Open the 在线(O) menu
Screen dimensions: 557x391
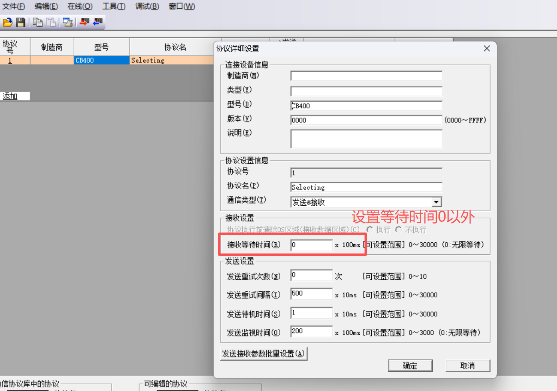tap(80, 6)
